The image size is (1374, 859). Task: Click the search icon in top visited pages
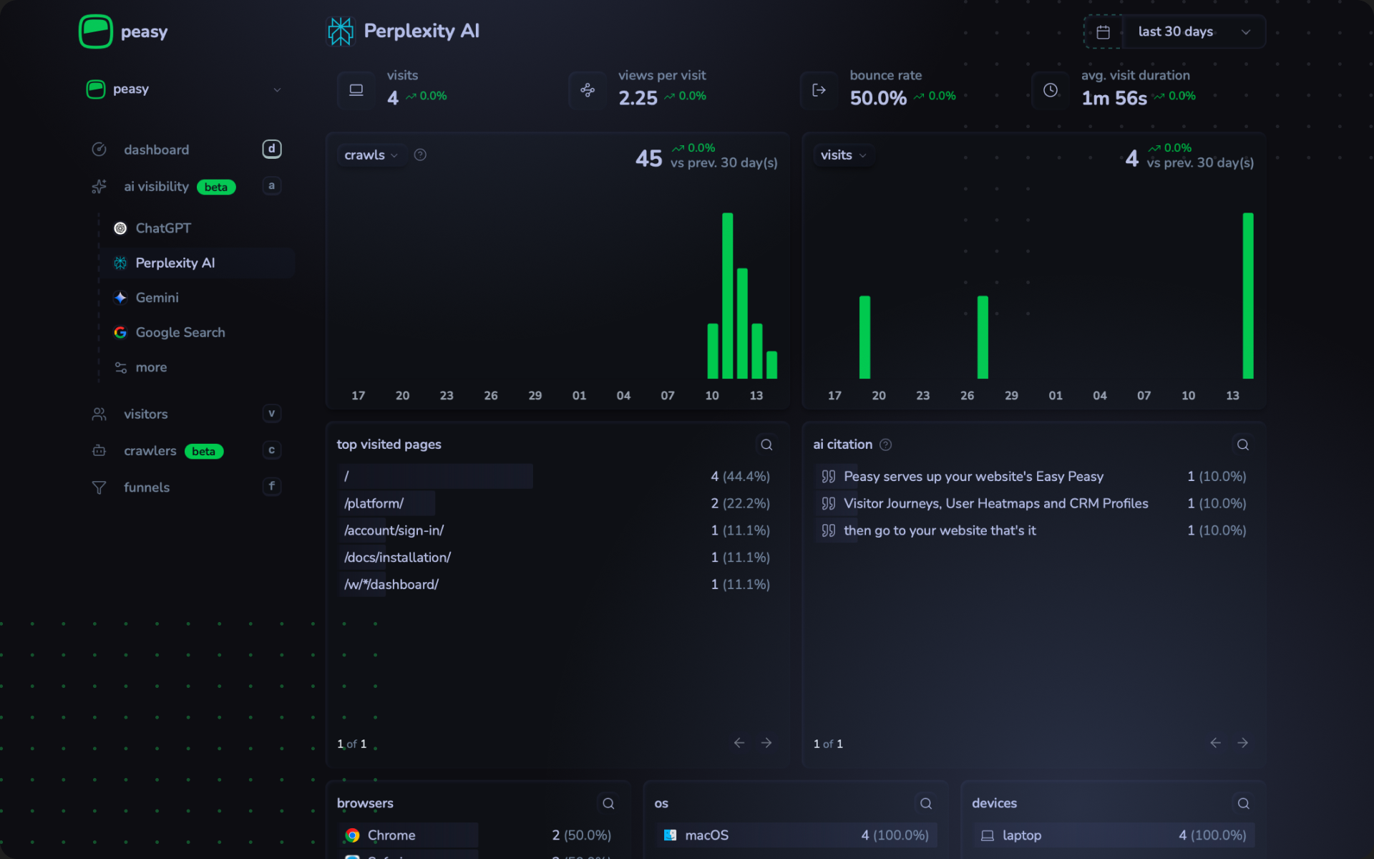(766, 445)
